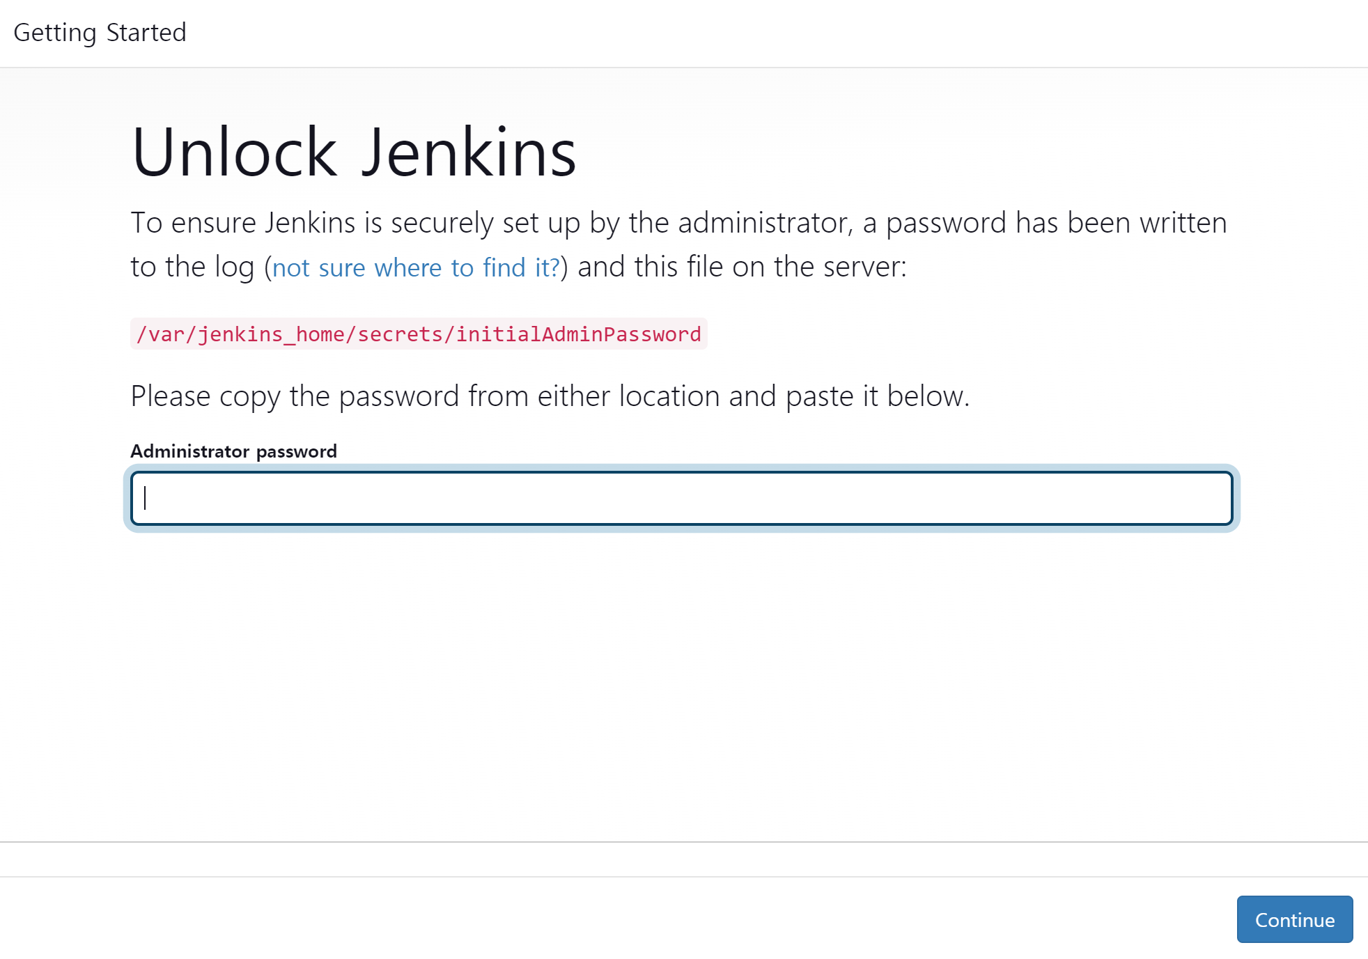The width and height of the screenshot is (1368, 959).
Task: Click "initialAdminPassword" in the red file path
Action: pos(578,334)
